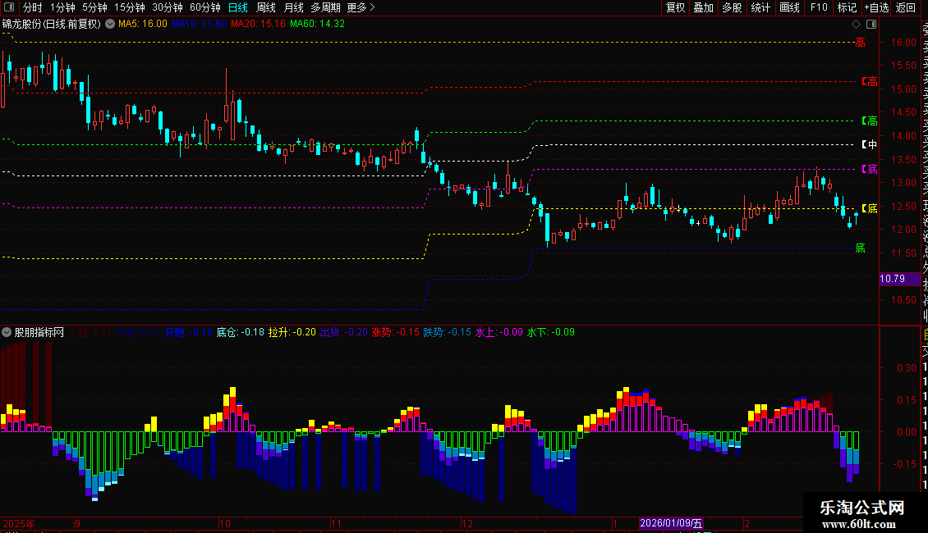Expand the 更多 more periods menu
Screen dimensions: 928x533
pos(361,7)
